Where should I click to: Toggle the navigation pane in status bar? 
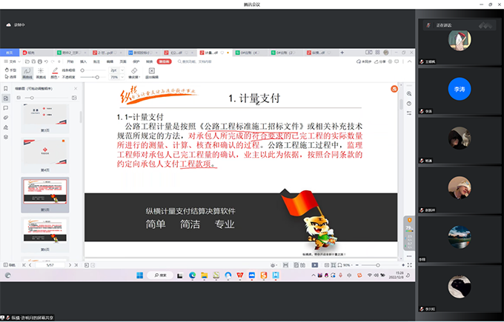coord(5,264)
